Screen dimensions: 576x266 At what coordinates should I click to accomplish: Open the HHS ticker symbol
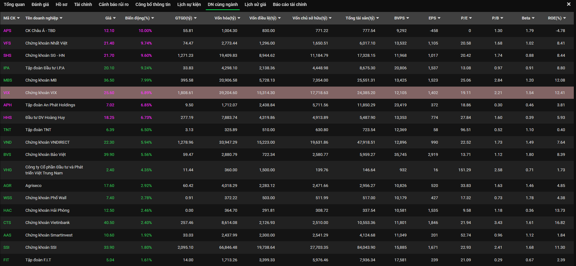[8, 118]
